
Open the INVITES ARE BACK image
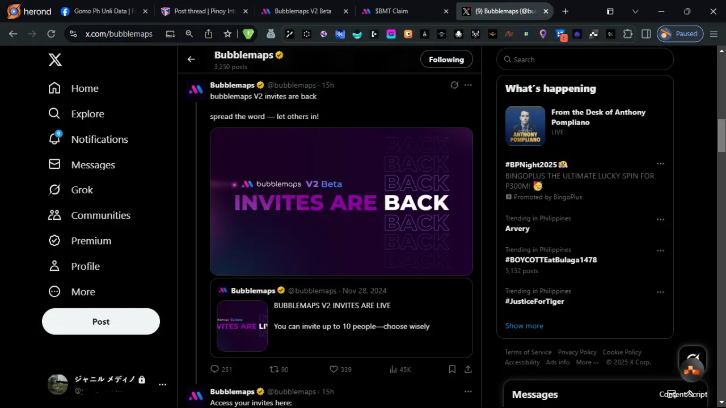point(341,201)
